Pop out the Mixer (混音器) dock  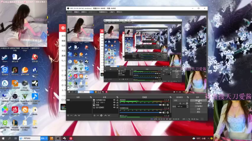point(170,97)
